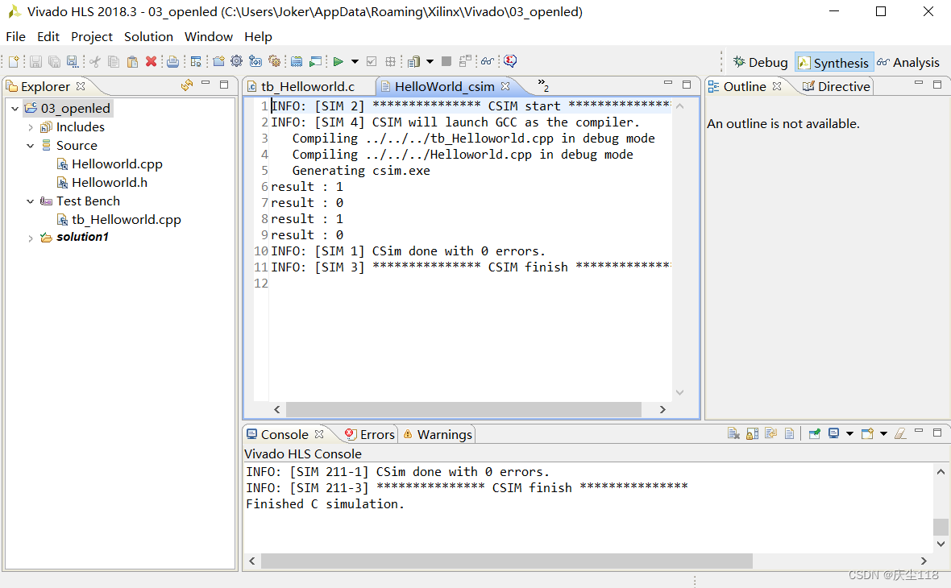The width and height of the screenshot is (951, 588).
Task: Open Project Settings gear icon
Action: (236, 61)
